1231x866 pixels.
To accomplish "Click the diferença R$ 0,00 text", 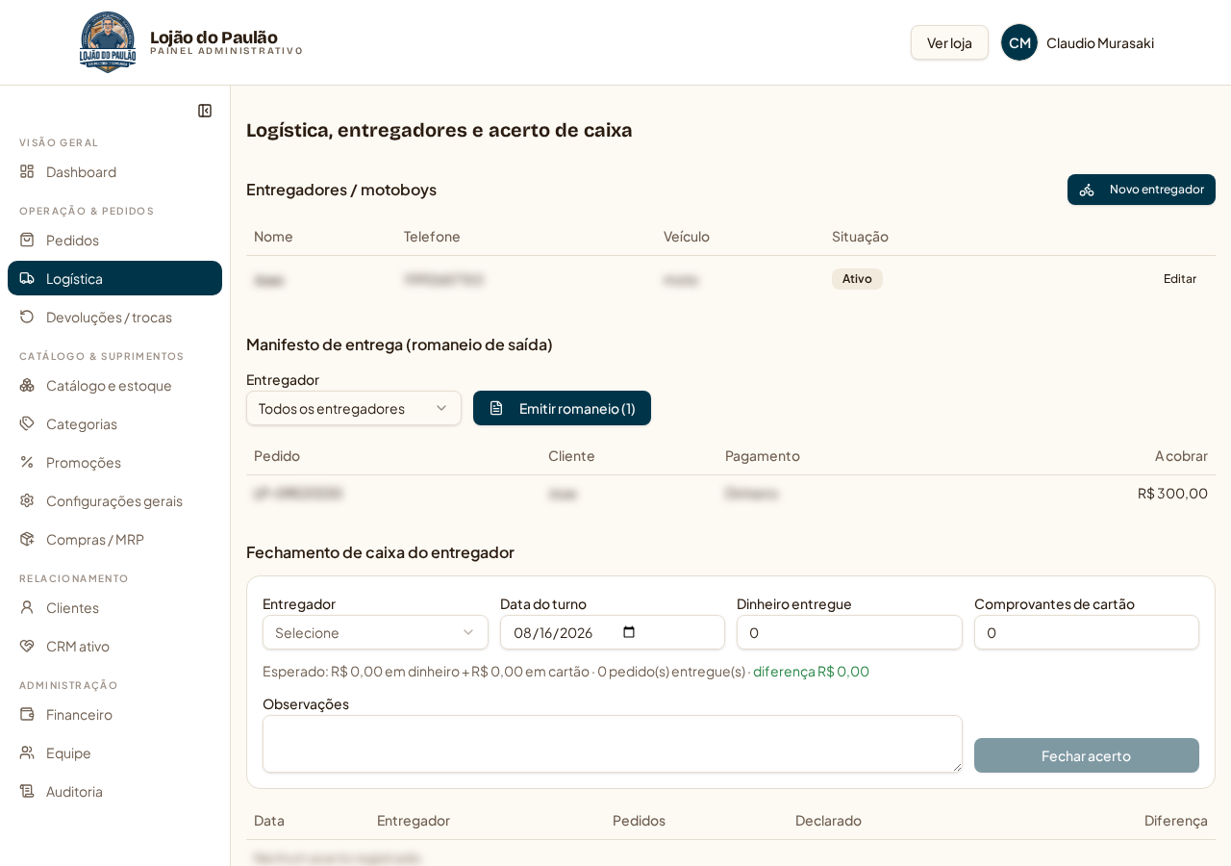I will click(x=811, y=671).
